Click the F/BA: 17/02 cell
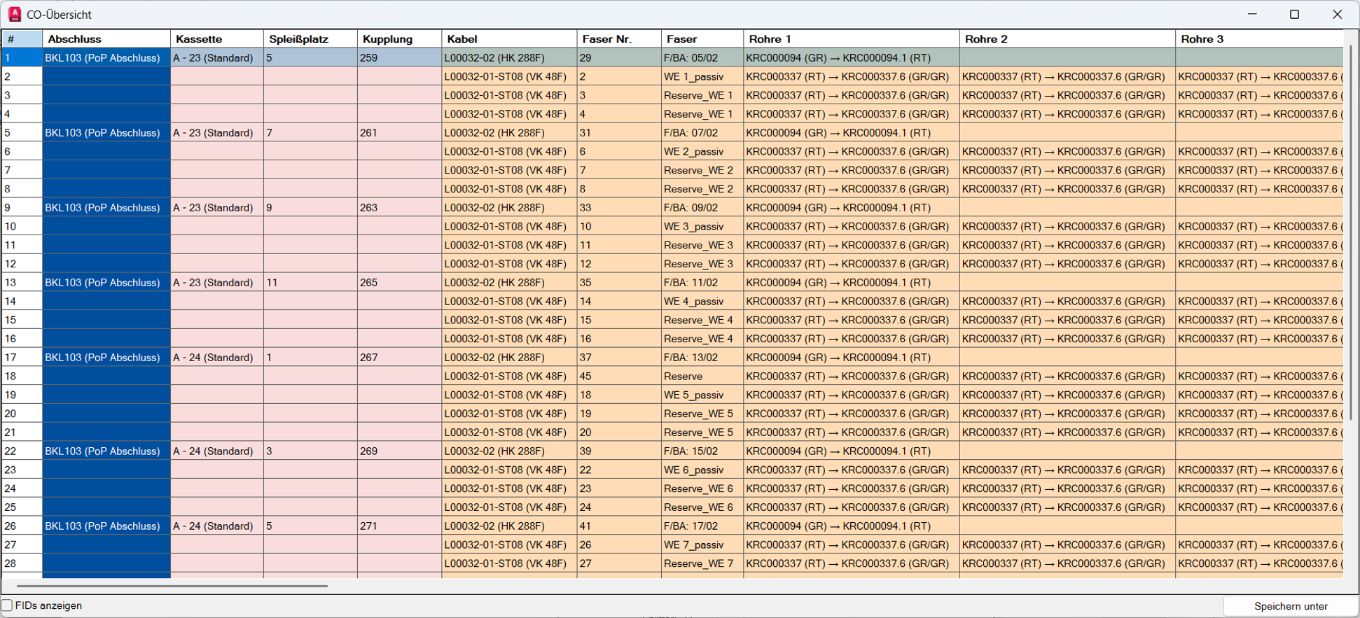Viewport: 1360px width, 618px height. point(702,526)
